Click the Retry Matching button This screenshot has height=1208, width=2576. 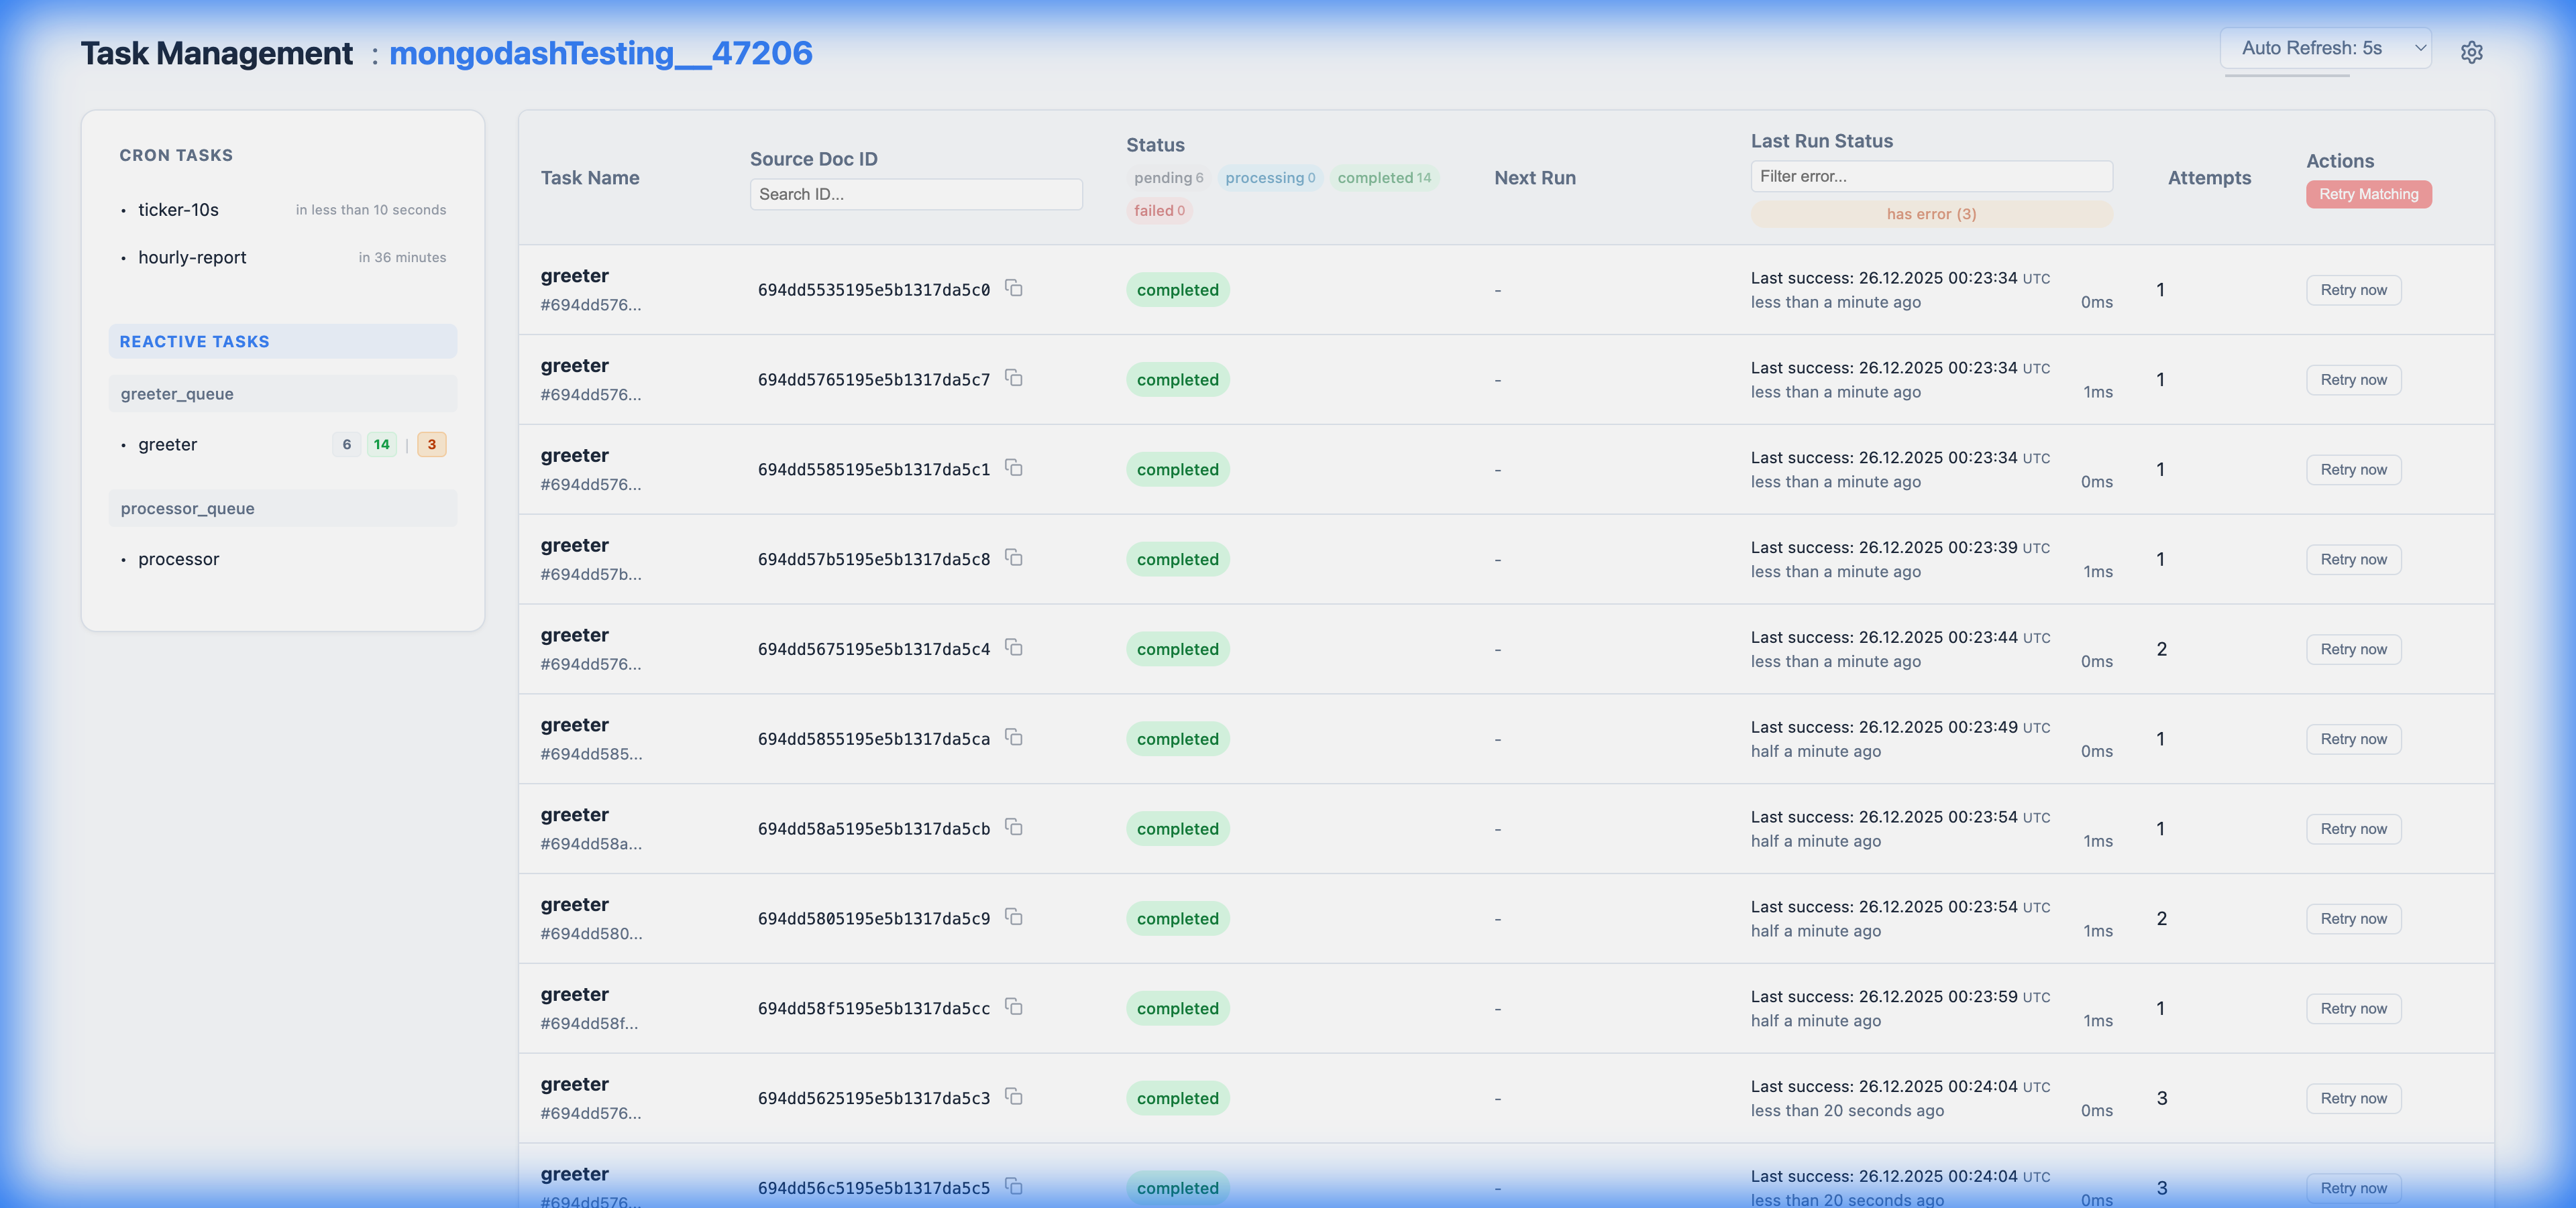[x=2368, y=194]
